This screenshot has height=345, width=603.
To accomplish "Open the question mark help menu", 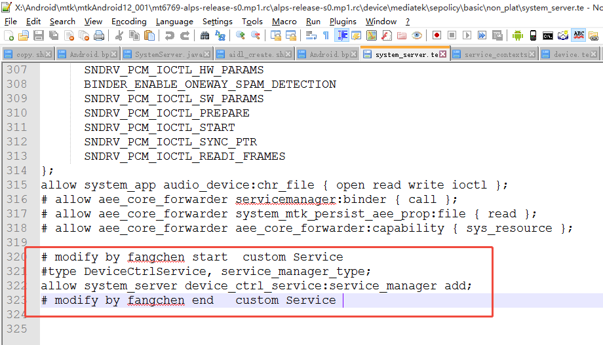I will point(408,22).
